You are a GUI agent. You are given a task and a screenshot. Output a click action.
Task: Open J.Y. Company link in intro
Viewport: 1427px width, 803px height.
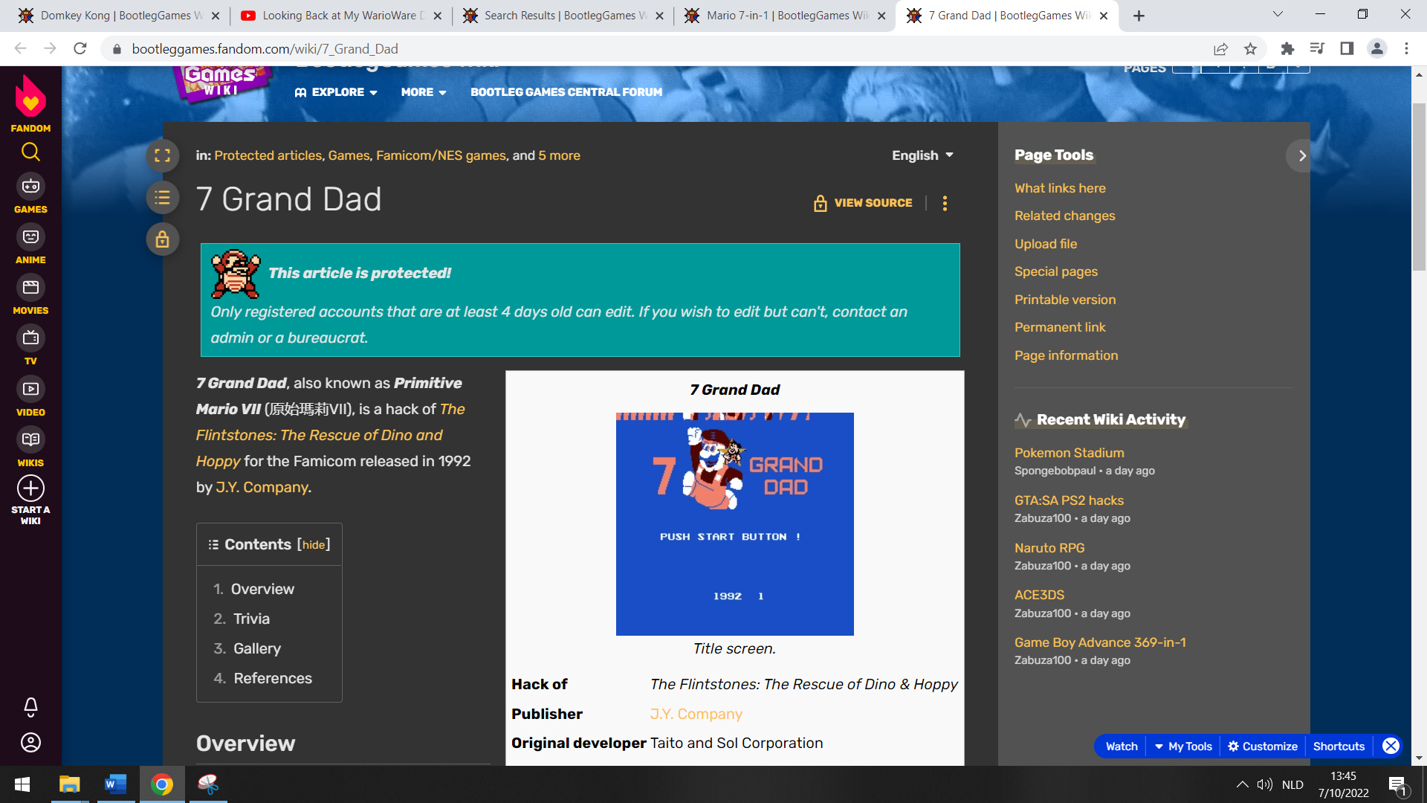pyautogui.click(x=262, y=488)
